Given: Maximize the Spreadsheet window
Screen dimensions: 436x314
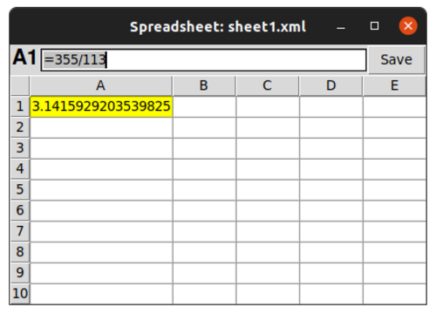Looking at the screenshot, I should 374,26.
